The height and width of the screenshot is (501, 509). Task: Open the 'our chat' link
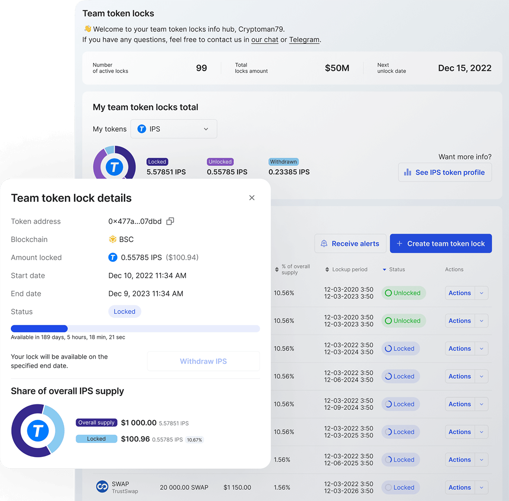tap(264, 40)
